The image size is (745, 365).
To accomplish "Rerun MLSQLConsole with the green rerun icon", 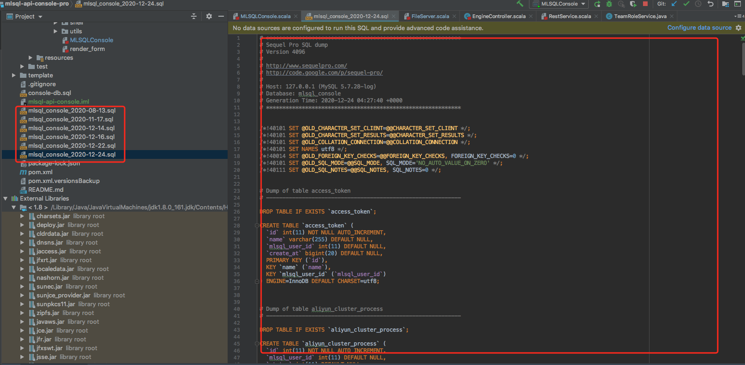I will coord(597,4).
